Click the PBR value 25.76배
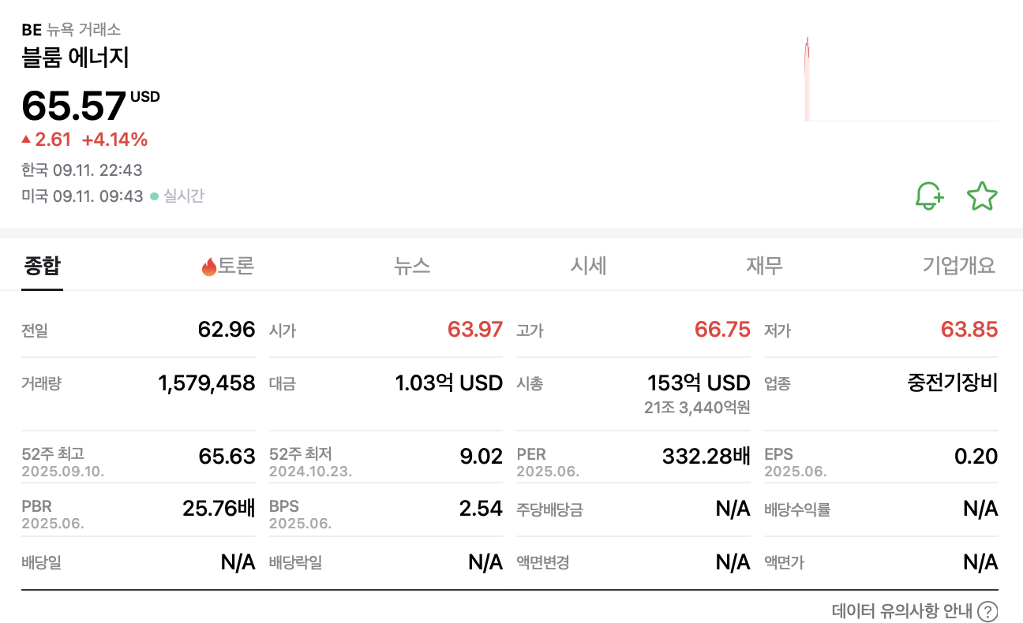 pos(219,509)
